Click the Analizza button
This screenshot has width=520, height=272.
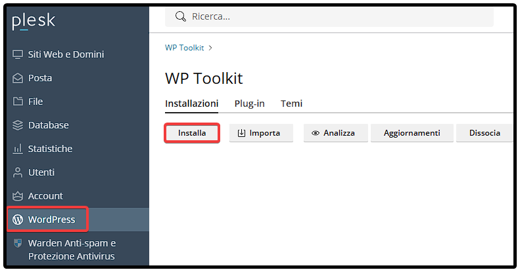(336, 133)
